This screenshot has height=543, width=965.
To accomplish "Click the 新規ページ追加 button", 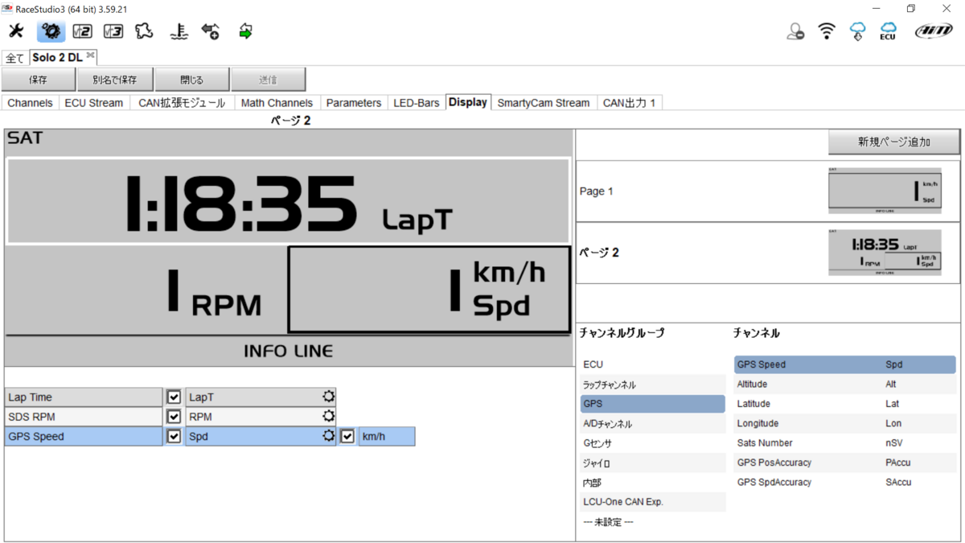I will tap(893, 142).
